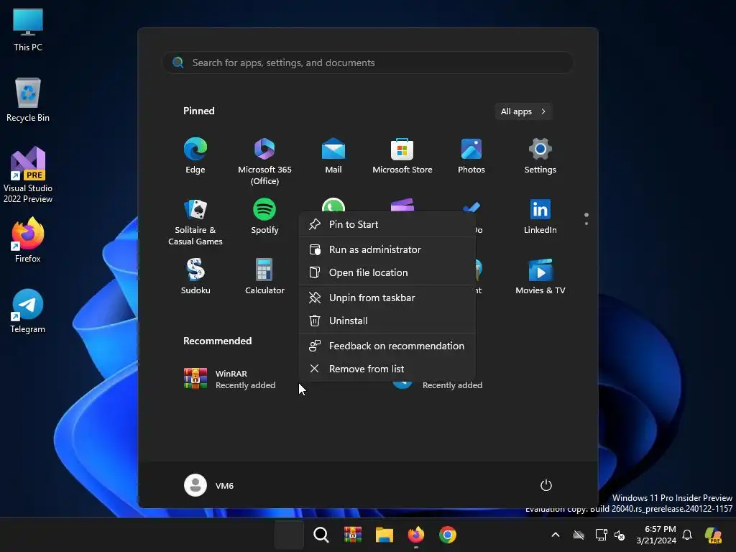736x552 pixels.
Task: Expand the All apps list
Action: (523, 111)
